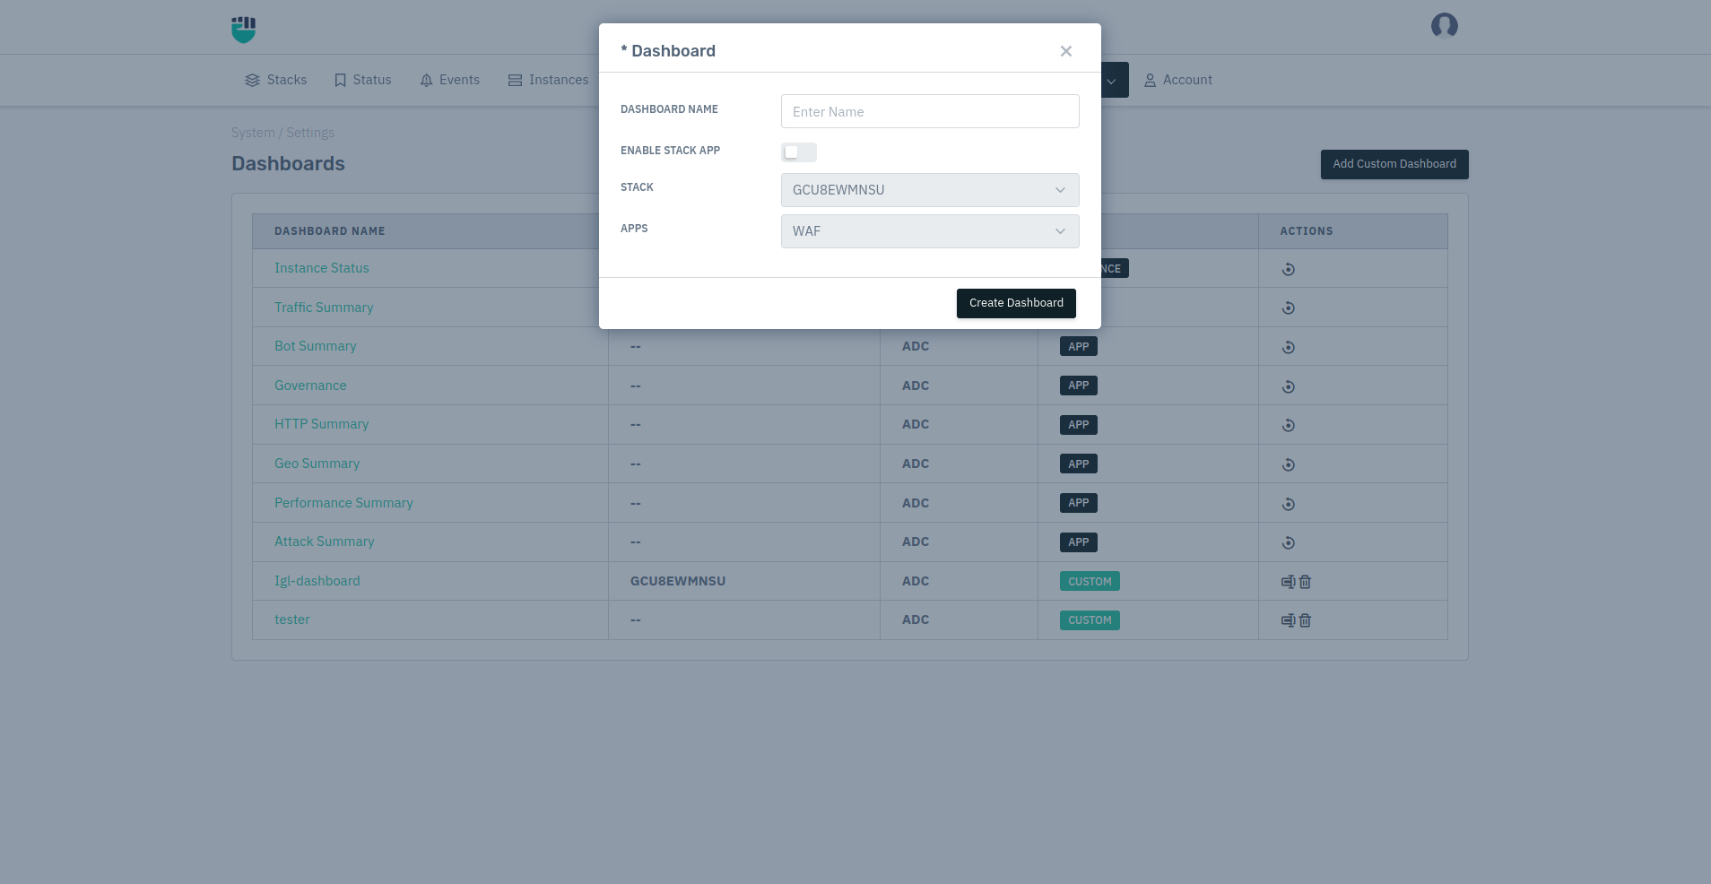
Task: Click the CUSTOM badge in Igl-dashboard row
Action: 1090,582
